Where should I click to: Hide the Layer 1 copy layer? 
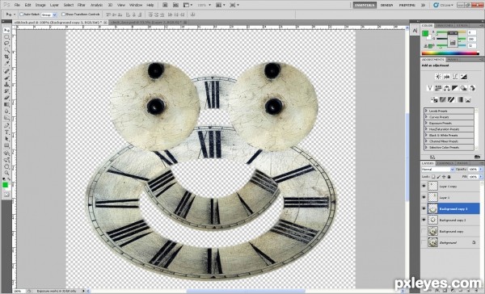coord(424,186)
